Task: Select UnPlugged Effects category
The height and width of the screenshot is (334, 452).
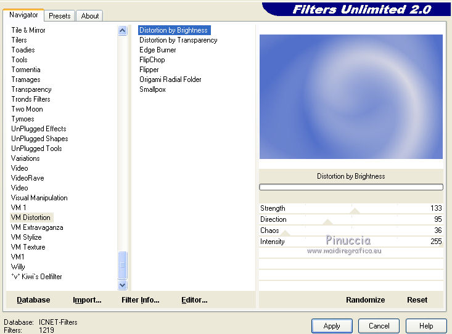Action: pos(39,129)
